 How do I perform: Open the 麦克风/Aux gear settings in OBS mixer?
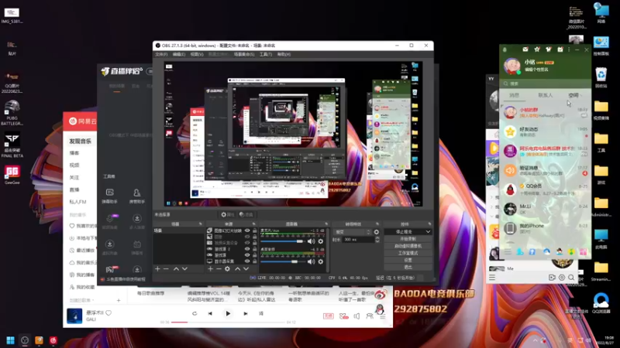pos(321,241)
